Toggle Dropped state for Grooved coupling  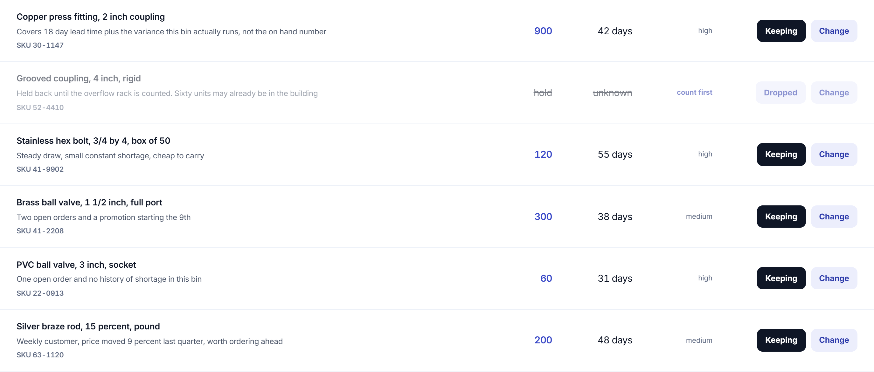pyautogui.click(x=780, y=93)
